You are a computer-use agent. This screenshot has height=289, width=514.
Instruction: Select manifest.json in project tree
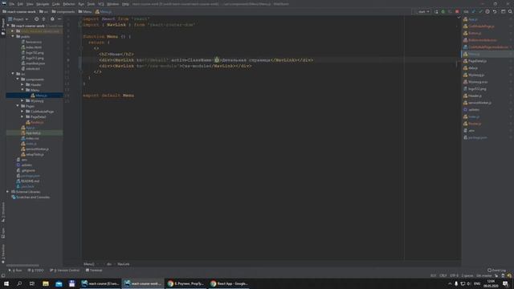pyautogui.click(x=33, y=63)
